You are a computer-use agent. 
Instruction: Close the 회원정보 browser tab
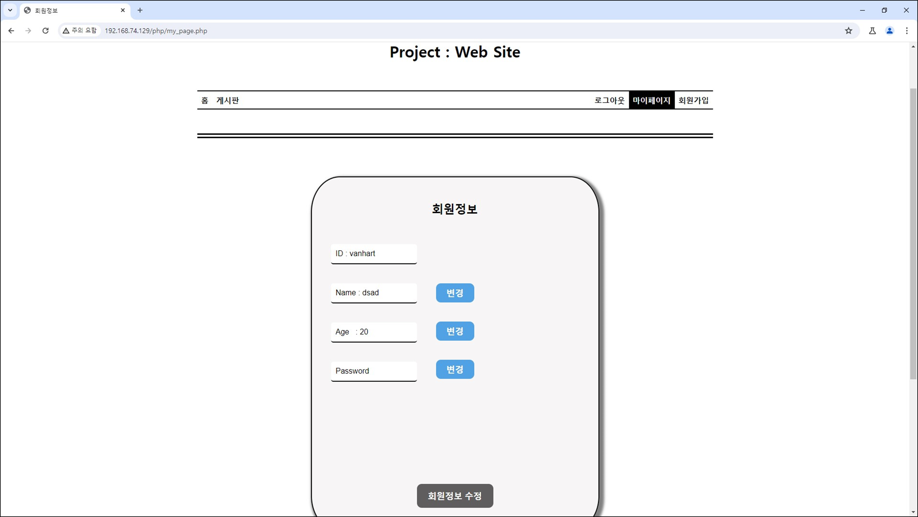(x=123, y=10)
